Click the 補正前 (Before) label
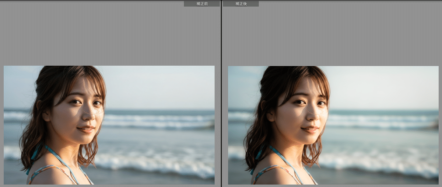Image resolution: width=442 pixels, height=187 pixels. click(x=201, y=4)
